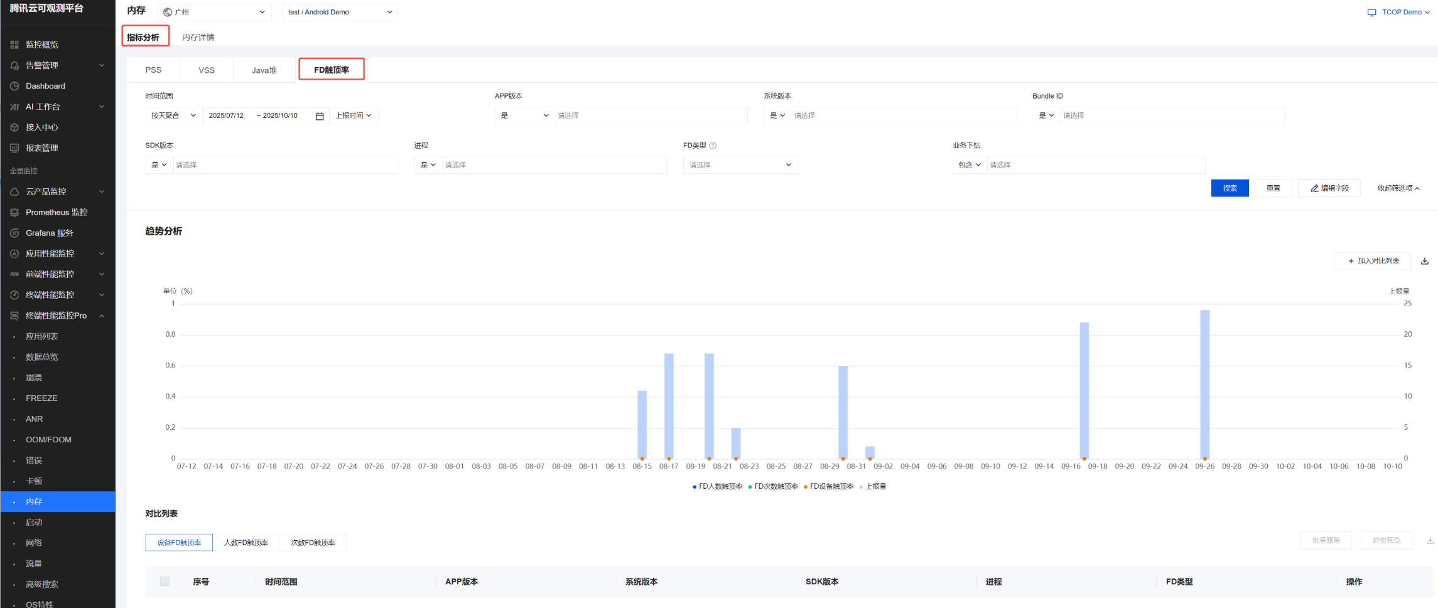The height and width of the screenshot is (608, 1438).
Task: Click the 报表管理 chart icon
Action: click(14, 148)
